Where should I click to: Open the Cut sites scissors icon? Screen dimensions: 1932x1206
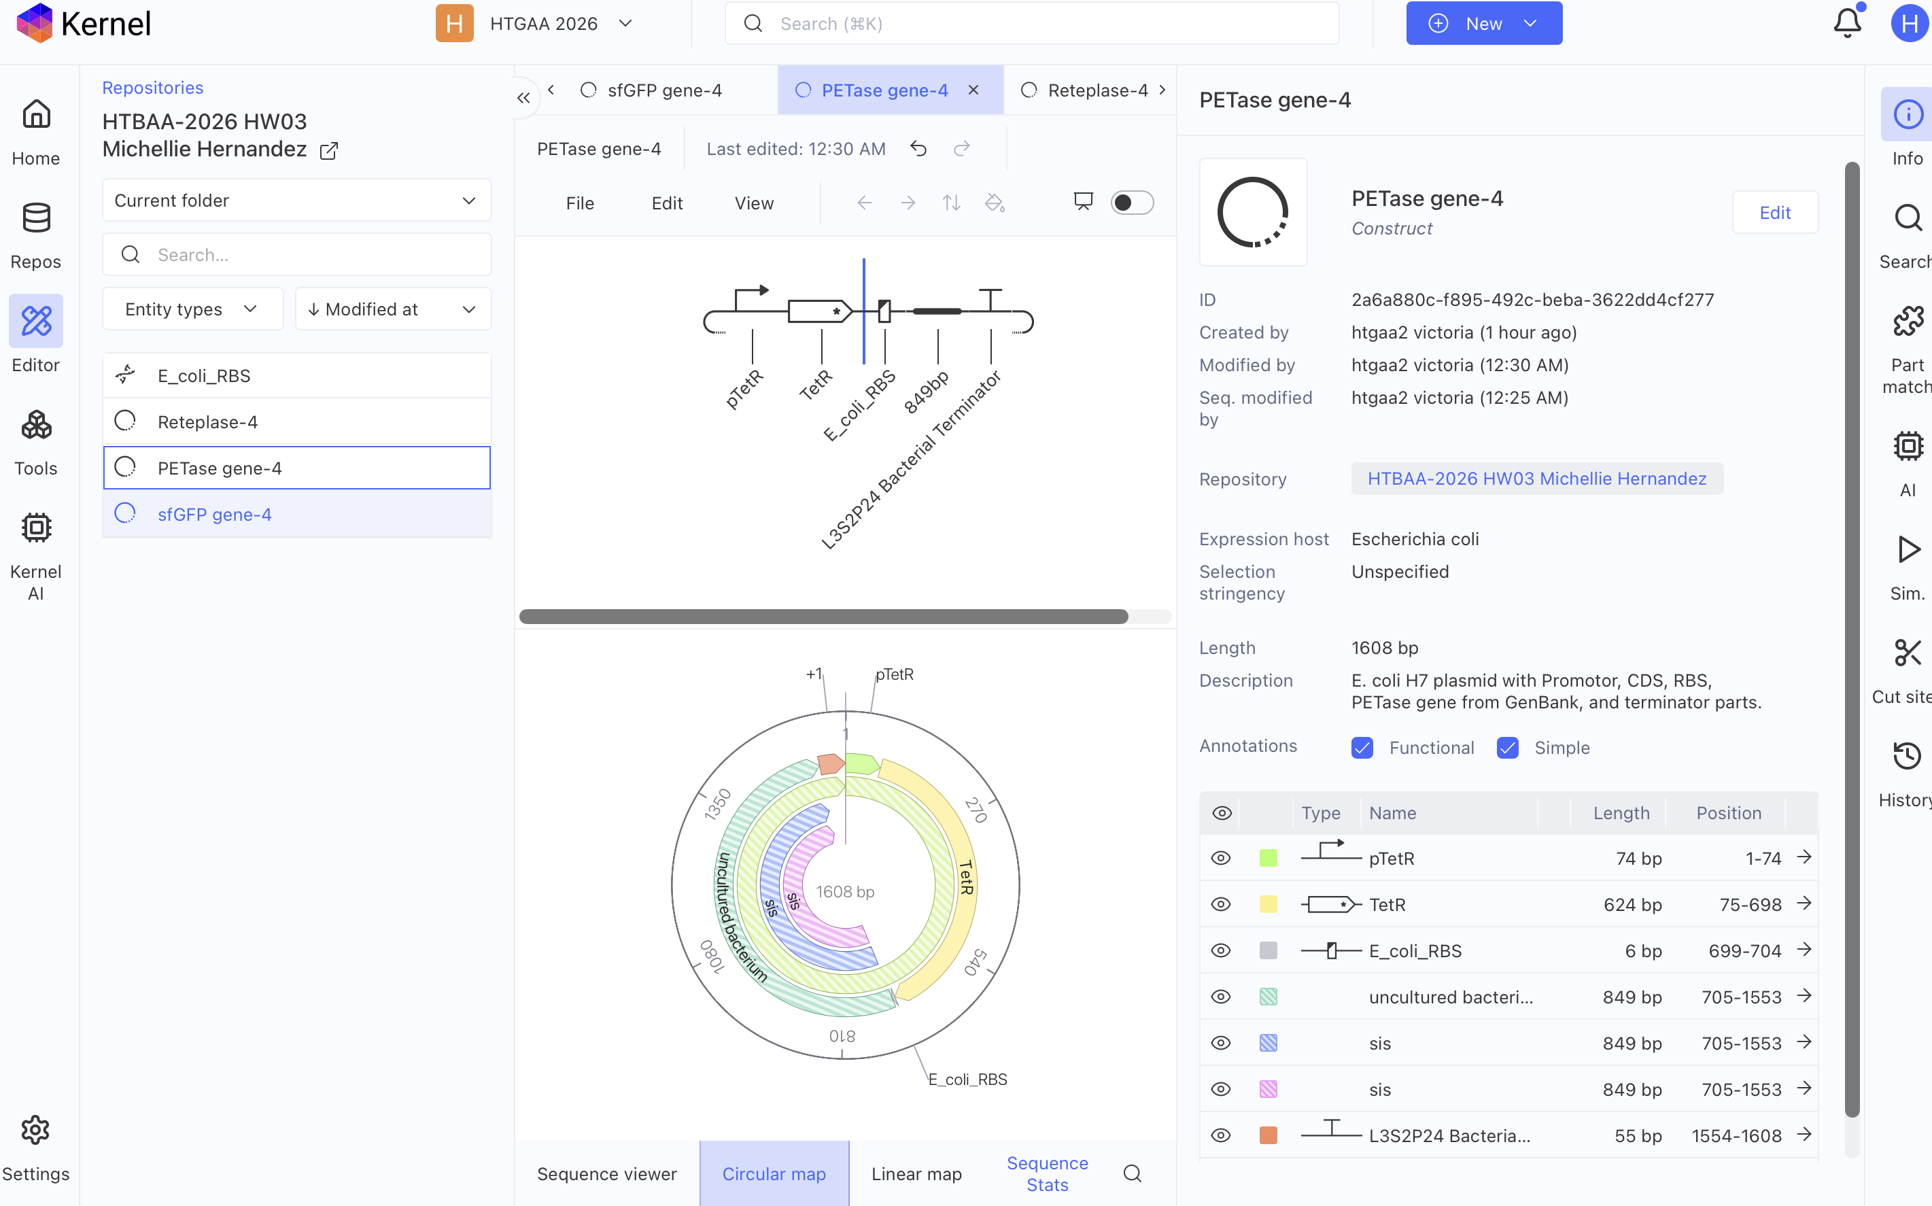point(1908,653)
